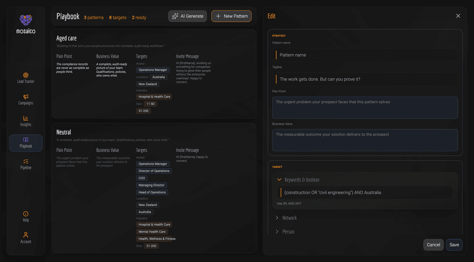The height and width of the screenshot is (262, 474).
Task: Click '8 targets' count in header
Action: tap(118, 17)
